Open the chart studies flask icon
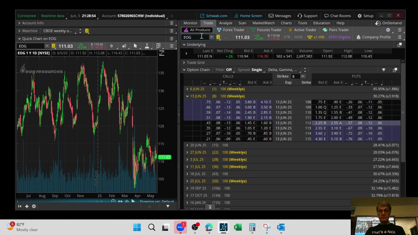 tap(147, 46)
